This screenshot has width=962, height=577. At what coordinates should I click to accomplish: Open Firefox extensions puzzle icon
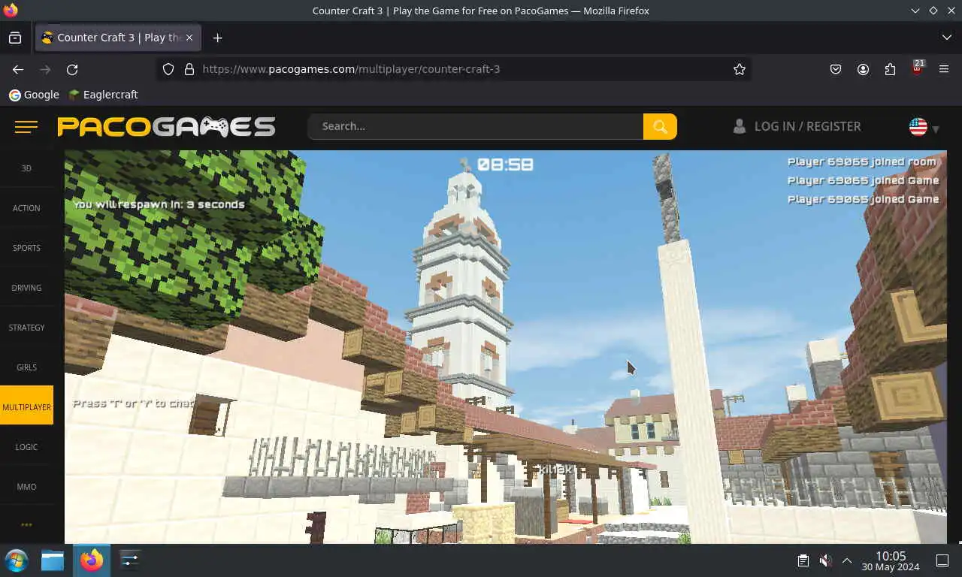coord(890,69)
